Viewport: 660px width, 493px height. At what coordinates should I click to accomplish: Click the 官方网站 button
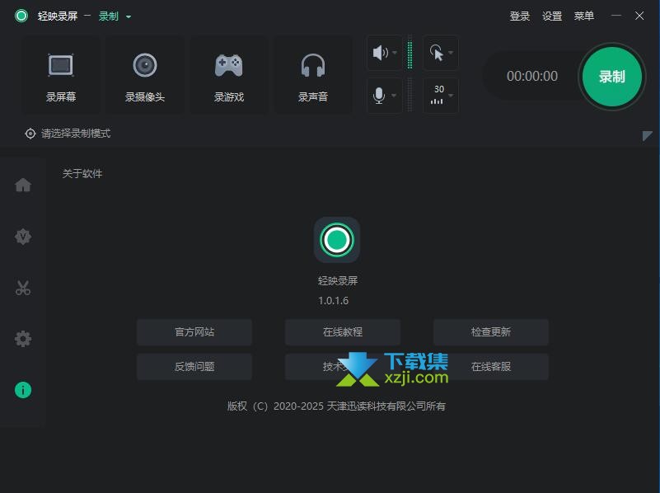(x=194, y=332)
